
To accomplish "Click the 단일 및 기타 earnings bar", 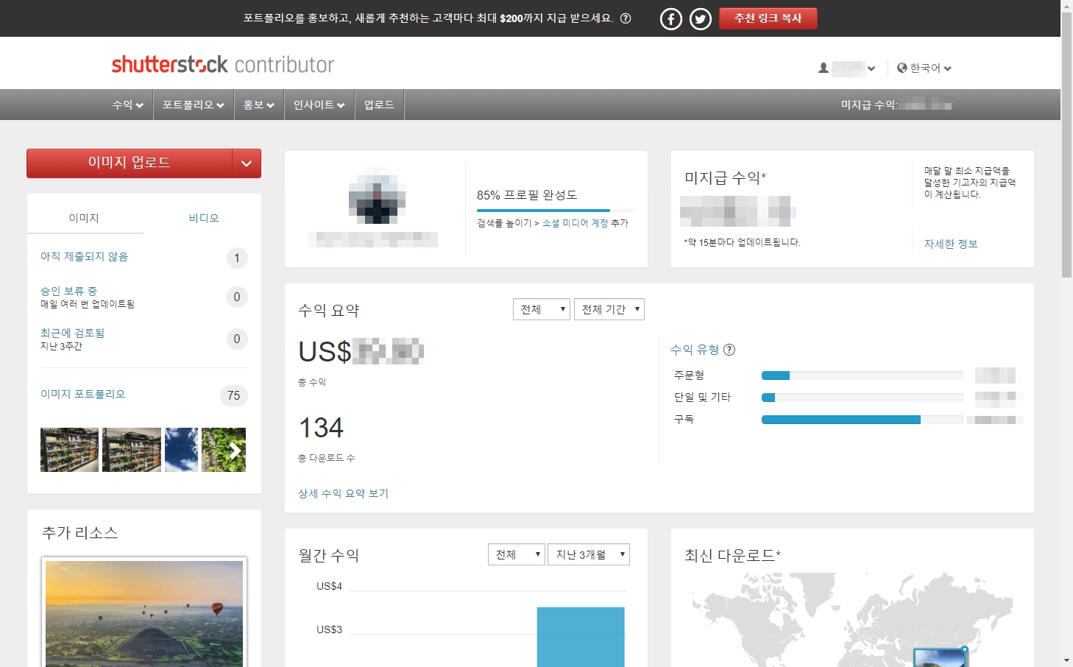I will pos(862,398).
